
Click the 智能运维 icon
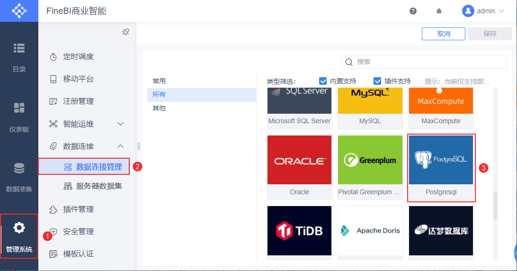pyautogui.click(x=53, y=124)
